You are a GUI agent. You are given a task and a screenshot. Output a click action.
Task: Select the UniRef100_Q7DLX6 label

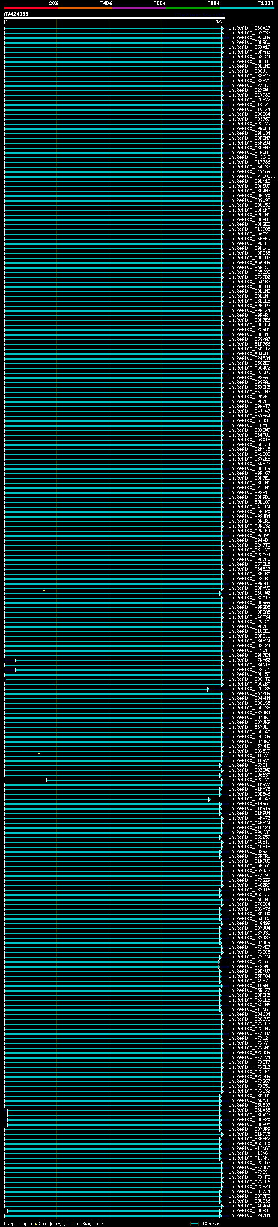(249, 689)
